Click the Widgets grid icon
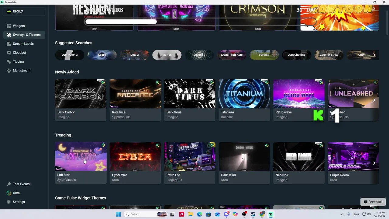This screenshot has width=389, height=219. click(9, 26)
